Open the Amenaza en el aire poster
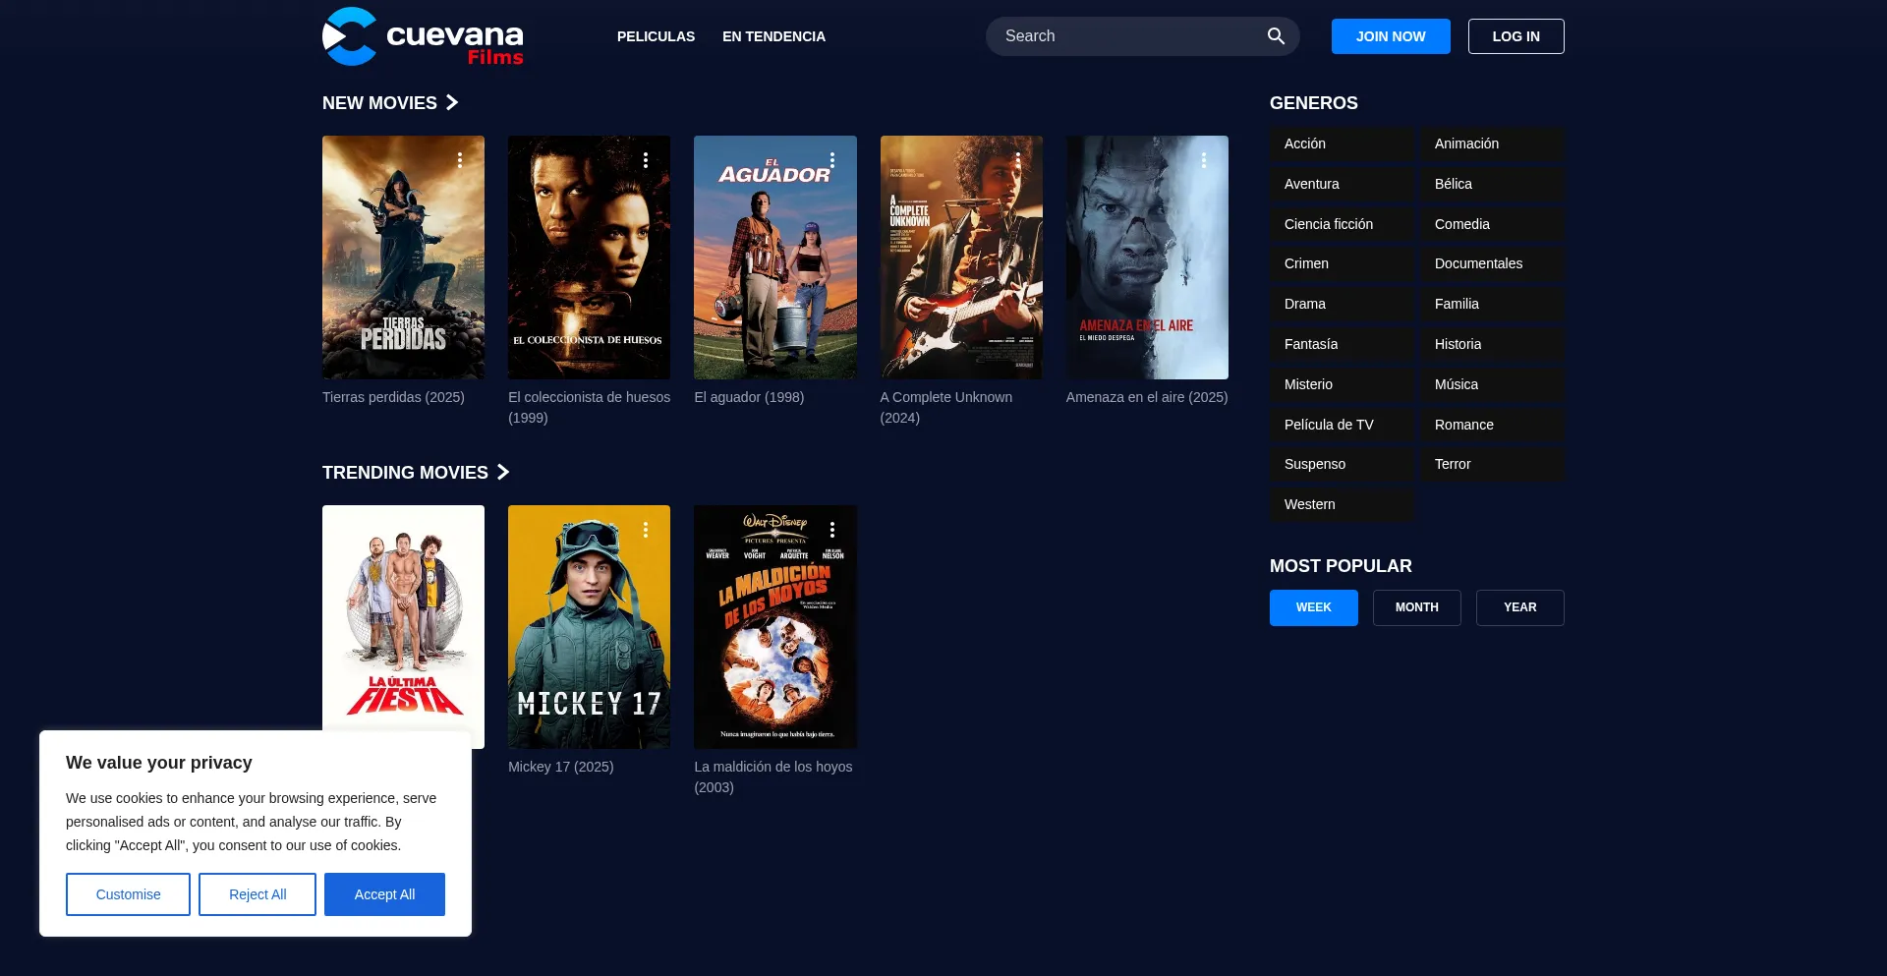The image size is (1887, 976). pyautogui.click(x=1147, y=258)
